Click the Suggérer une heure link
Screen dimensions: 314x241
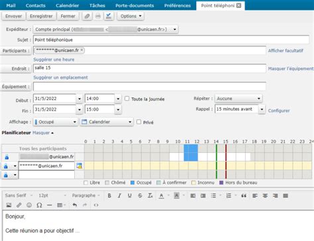54,60
